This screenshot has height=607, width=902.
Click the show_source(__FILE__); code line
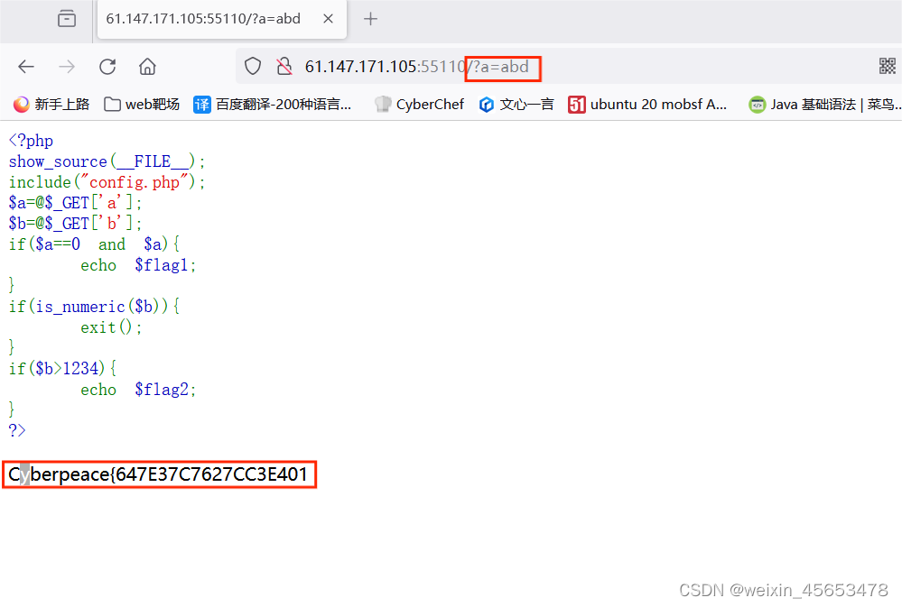(x=107, y=161)
